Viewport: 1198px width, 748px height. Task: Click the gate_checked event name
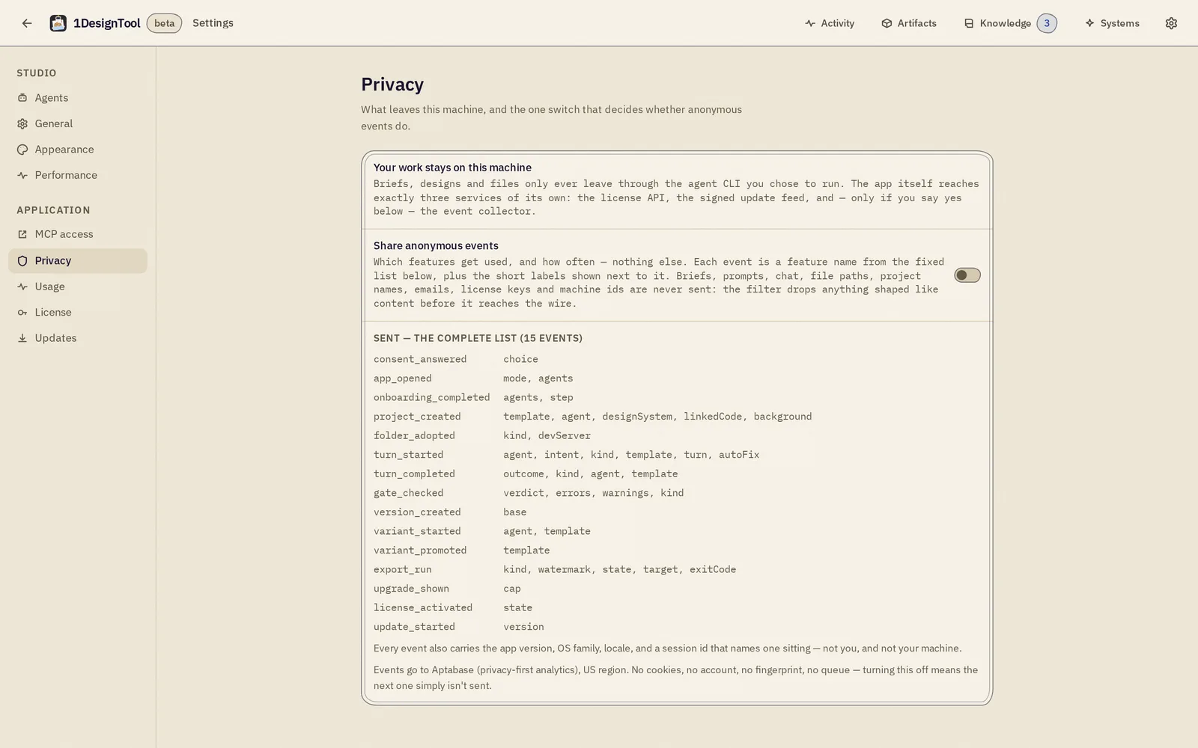point(408,493)
